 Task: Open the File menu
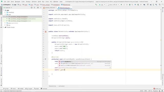click(5, 2)
